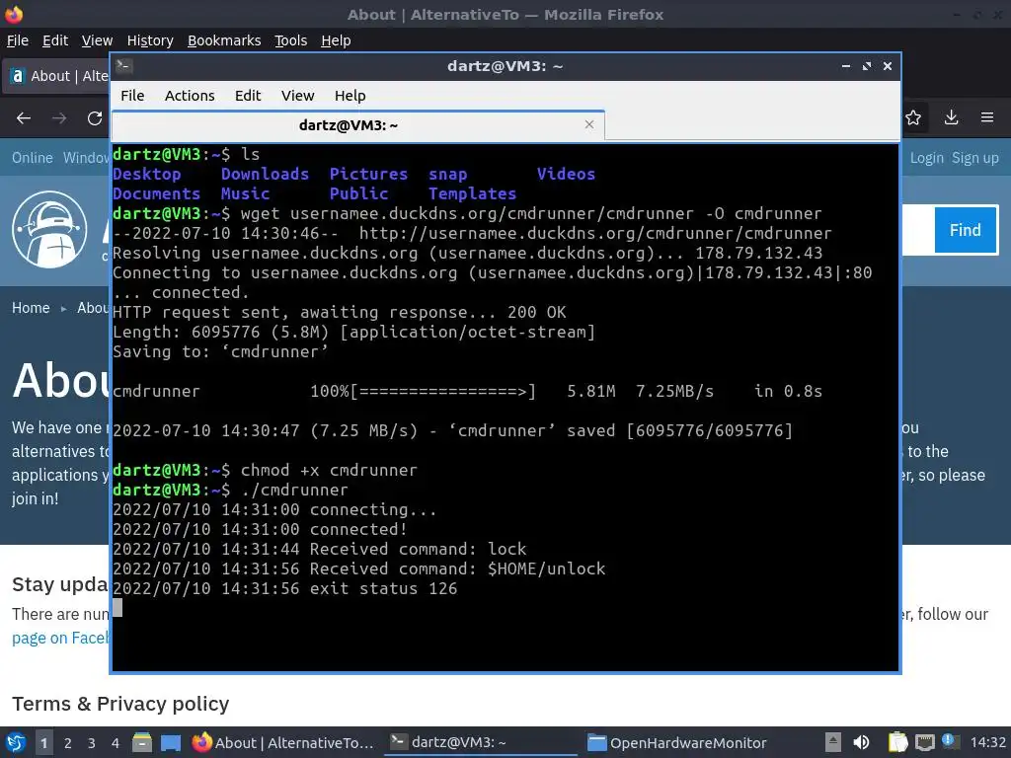Minimize the terminal window
Image resolution: width=1011 pixels, height=758 pixels.
[846, 66]
